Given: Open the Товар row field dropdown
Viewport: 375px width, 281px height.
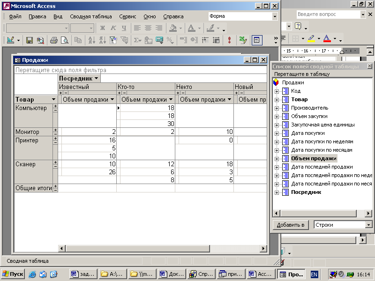Looking at the screenshot, I should click(53, 99).
